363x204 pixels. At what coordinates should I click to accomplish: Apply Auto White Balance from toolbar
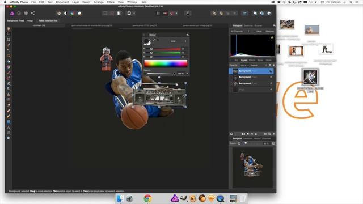[x=79, y=14]
